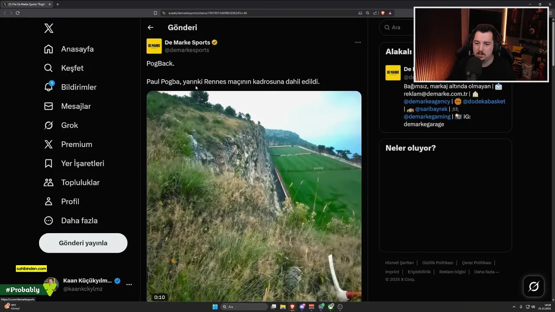The image size is (555, 312).
Task: Open Imprint footer link
Action: [x=392, y=272]
